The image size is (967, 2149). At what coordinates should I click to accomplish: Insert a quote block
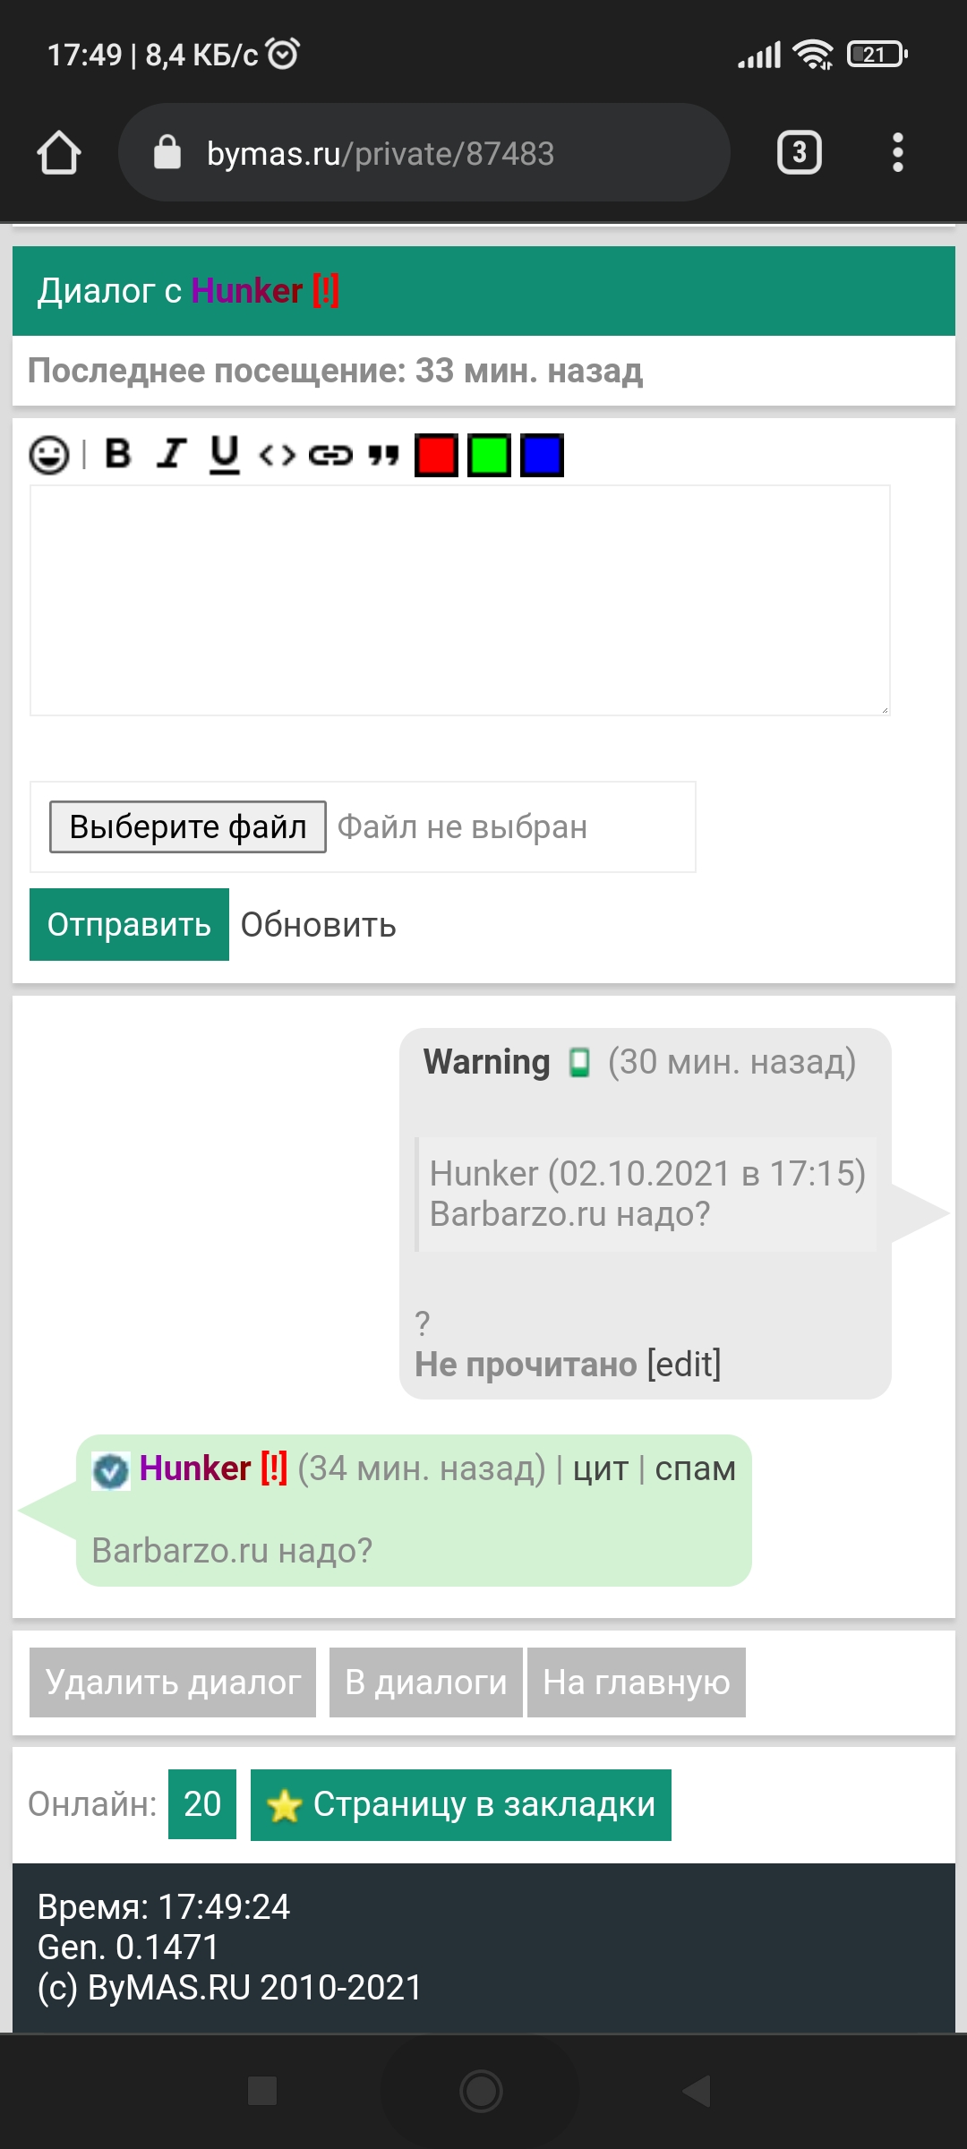[383, 455]
